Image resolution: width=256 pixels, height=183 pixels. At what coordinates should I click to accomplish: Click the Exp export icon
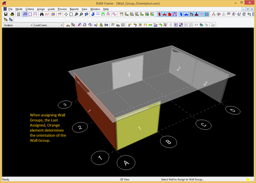pyautogui.click(x=106, y=25)
